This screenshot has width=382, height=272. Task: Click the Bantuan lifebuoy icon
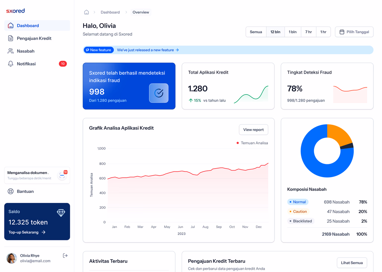point(10,191)
